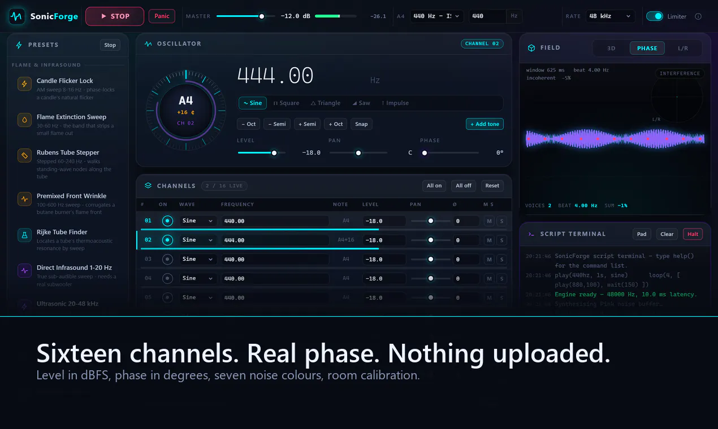Viewport: 718px width, 429px height.
Task: Solo channel 03 with S button
Action: pos(501,260)
